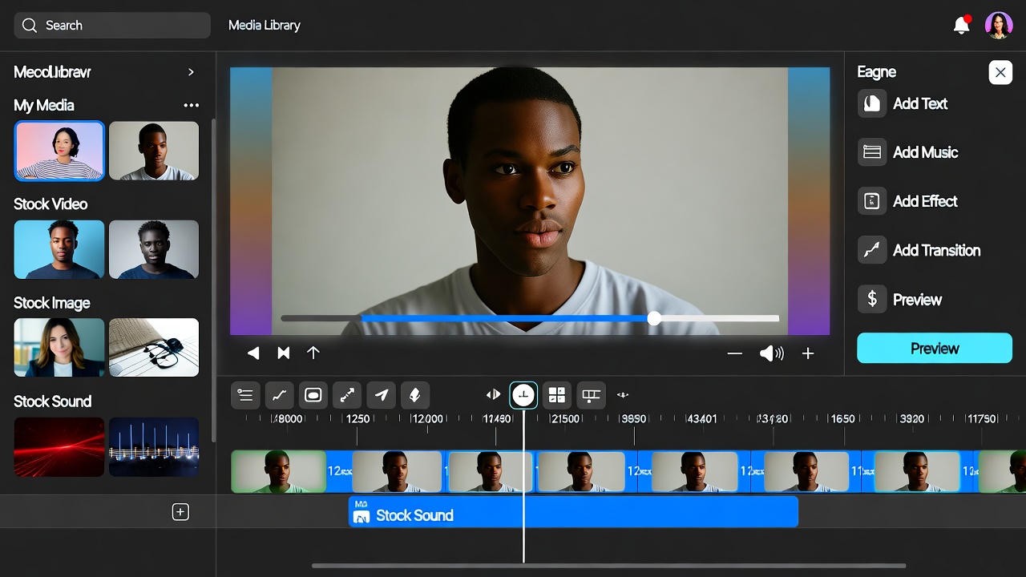Click the track view icon beside grid layout
1026x577 pixels.
click(x=591, y=394)
